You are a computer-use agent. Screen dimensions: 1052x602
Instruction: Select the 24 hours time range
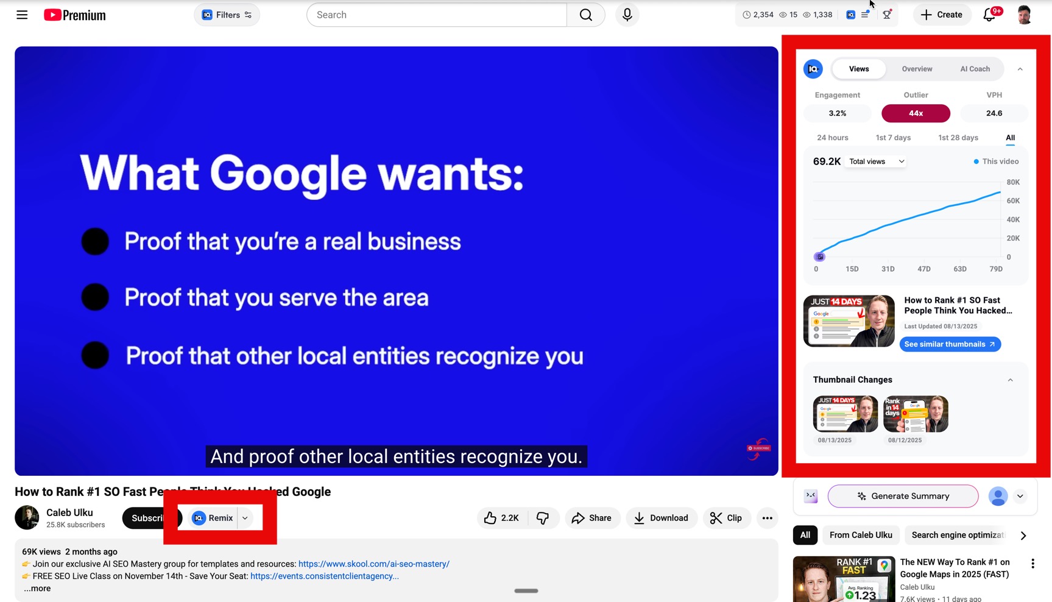832,138
